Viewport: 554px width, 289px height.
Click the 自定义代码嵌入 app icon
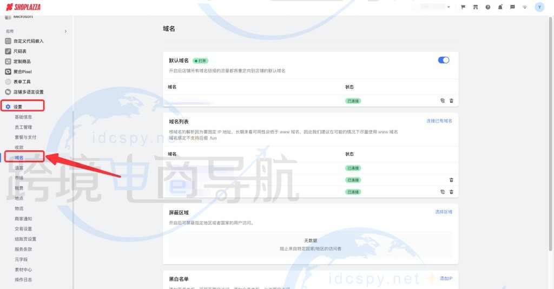(x=8, y=41)
